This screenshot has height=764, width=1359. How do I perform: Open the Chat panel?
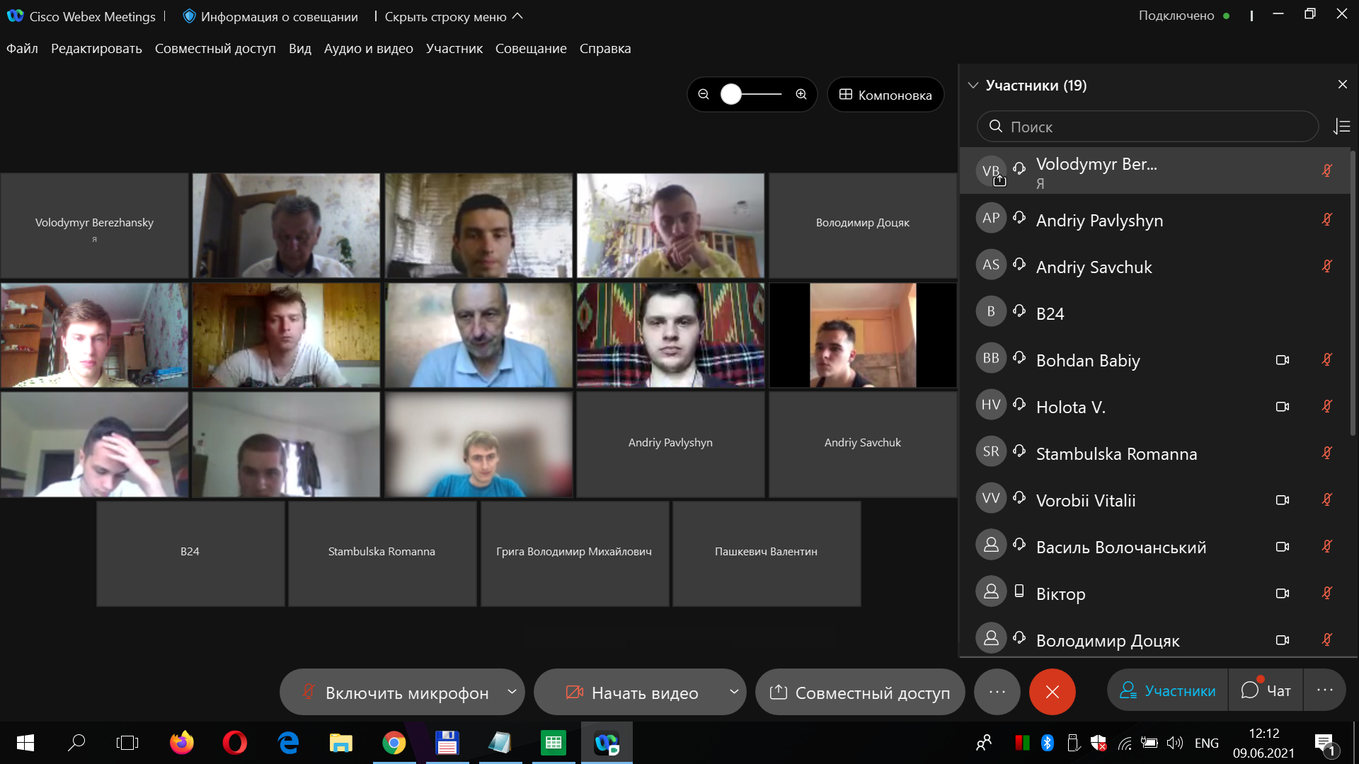click(1266, 690)
